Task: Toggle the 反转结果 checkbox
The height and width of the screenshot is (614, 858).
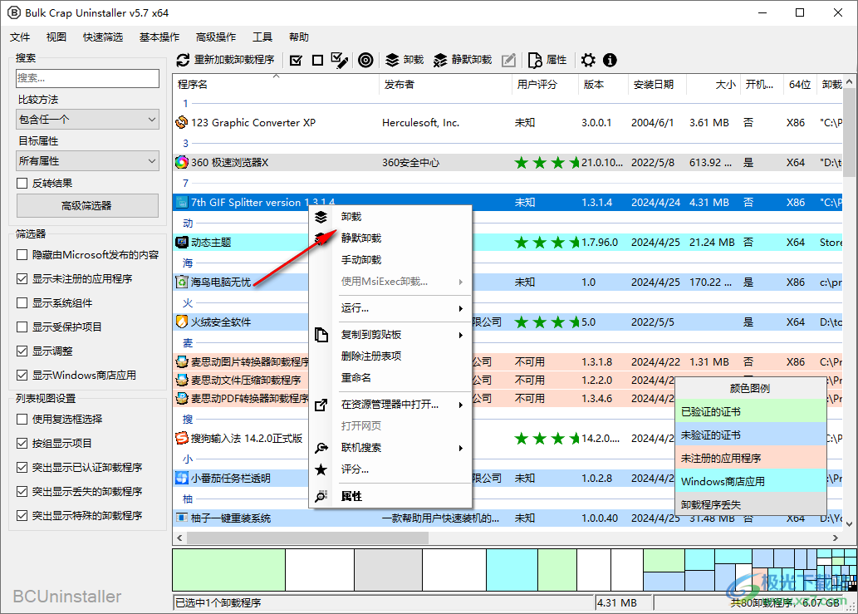Action: click(22, 184)
